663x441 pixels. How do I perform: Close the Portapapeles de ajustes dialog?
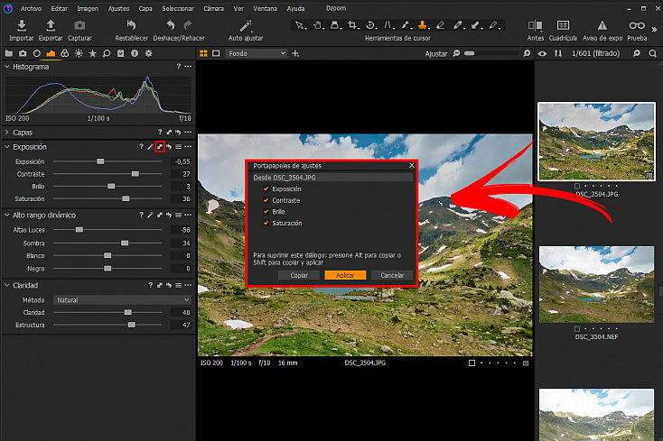point(411,165)
